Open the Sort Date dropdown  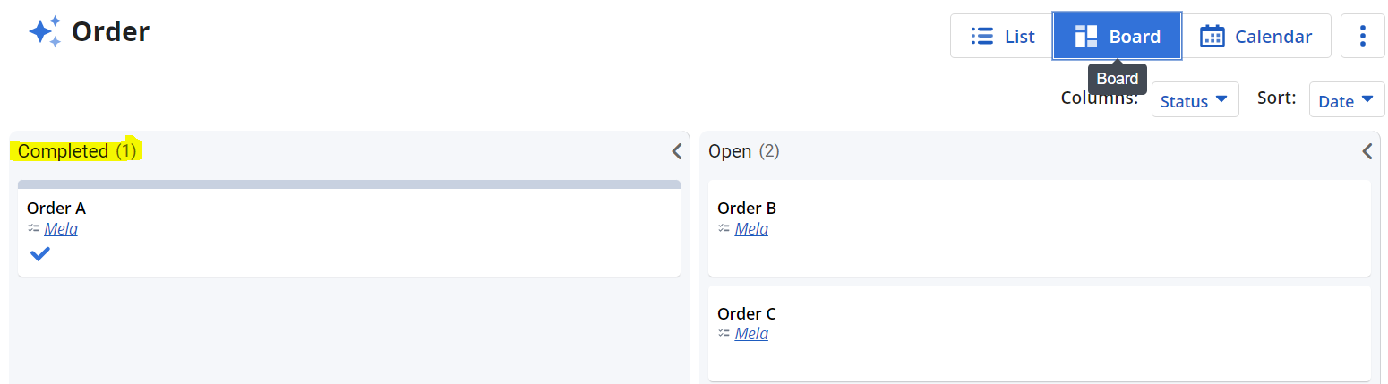coord(1345,100)
